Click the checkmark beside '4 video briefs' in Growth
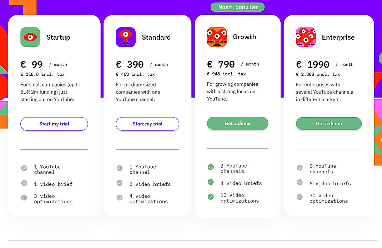 [x=211, y=183]
